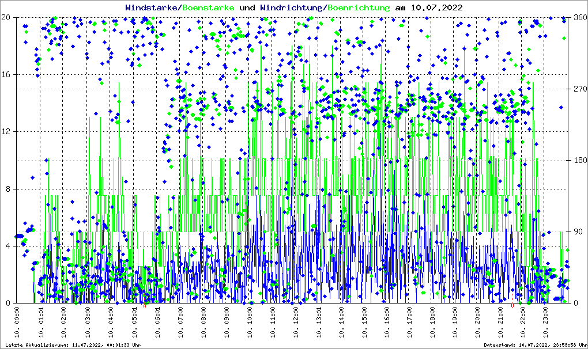
Task: Click the 270 label on right axis
Action: (579, 89)
